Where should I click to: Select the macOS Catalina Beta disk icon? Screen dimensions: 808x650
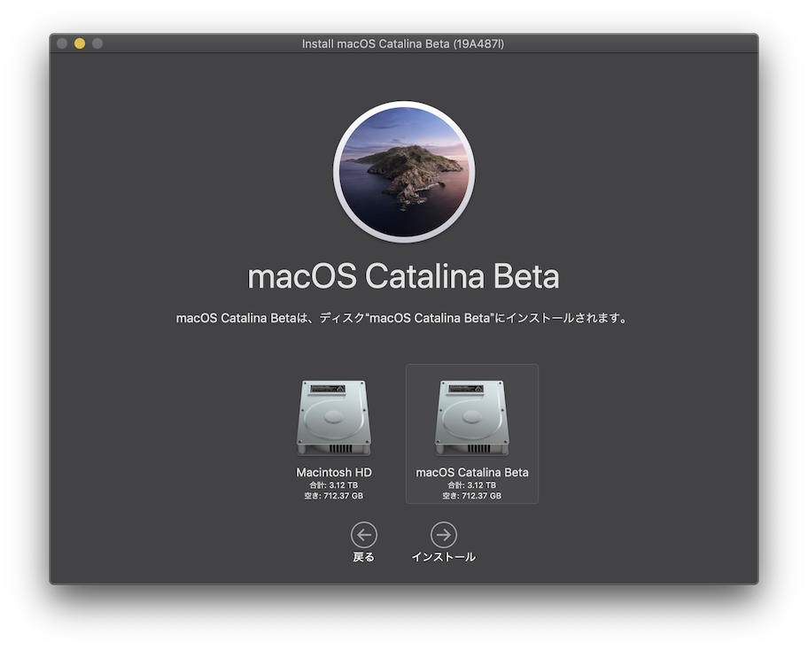click(x=471, y=418)
